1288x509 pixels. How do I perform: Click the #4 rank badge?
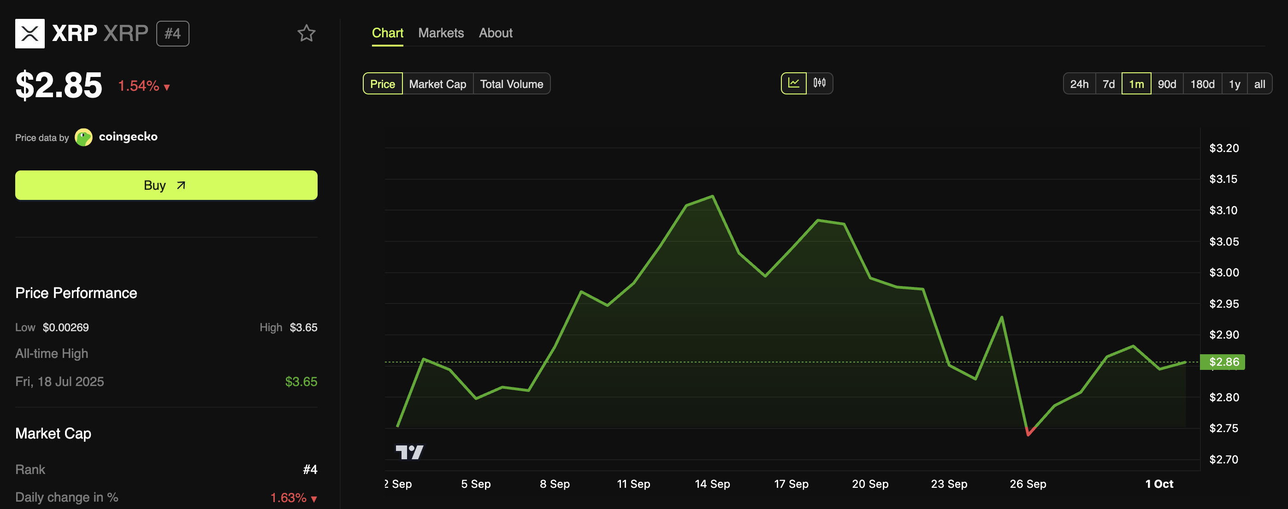[x=172, y=34]
